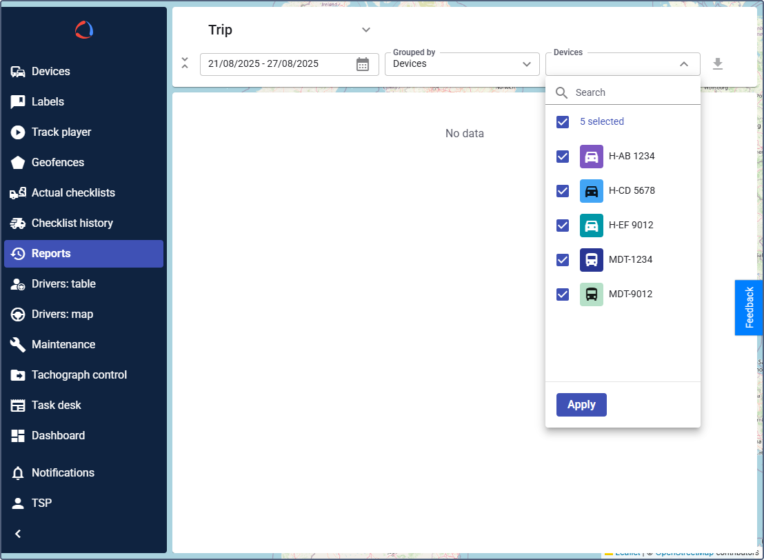Screen dimensions: 764x560
Task: Uncheck the MDT-9012 device checkbox
Action: click(563, 294)
